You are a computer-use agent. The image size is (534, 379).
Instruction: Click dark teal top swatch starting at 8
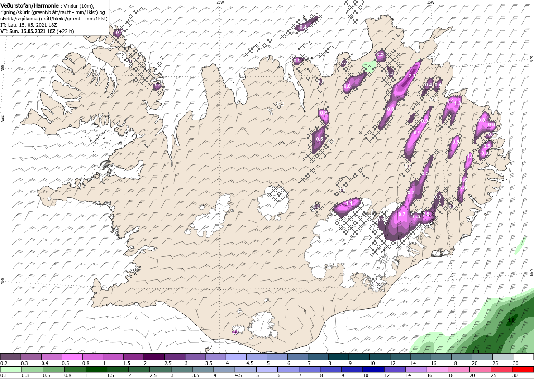tap(339, 356)
